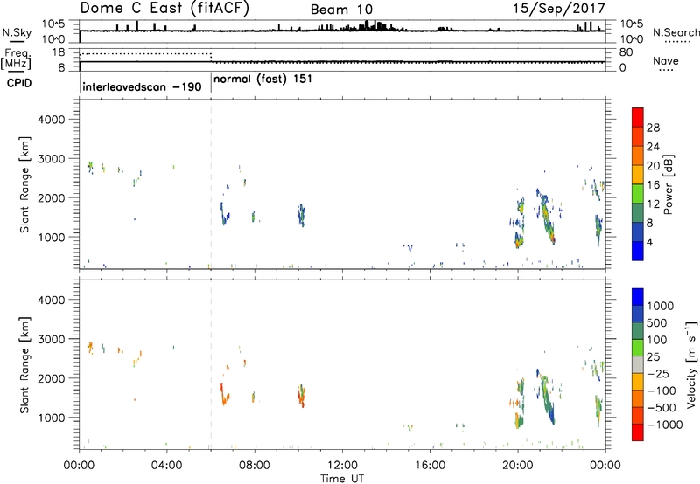
Task: Click the "interleavedscan -190" CPID text
Action: coord(142,86)
